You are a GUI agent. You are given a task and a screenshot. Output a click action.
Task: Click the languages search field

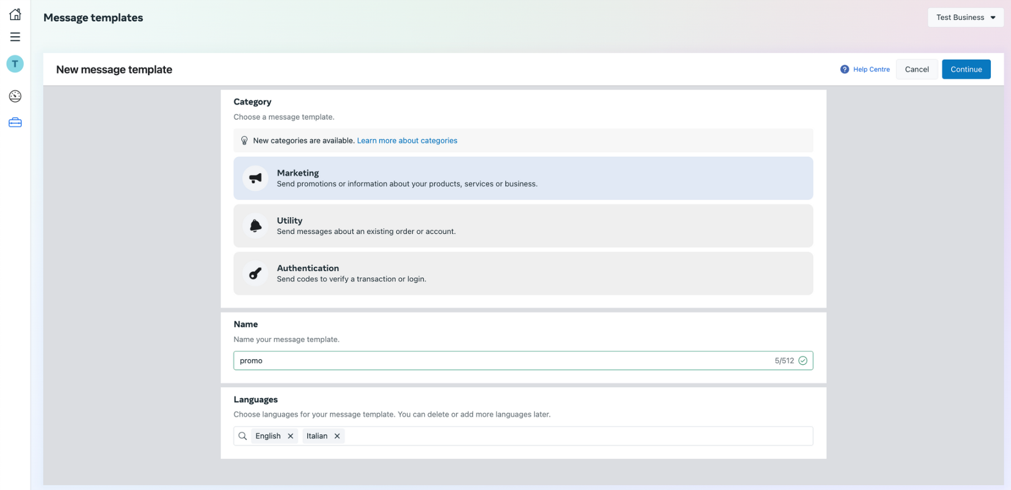[x=574, y=436]
